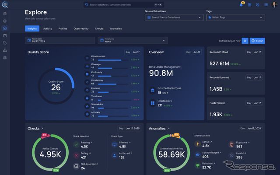This screenshot has width=280, height=175.
Task: Click Day selector on Fields Profiled card
Action: coord(254,103)
